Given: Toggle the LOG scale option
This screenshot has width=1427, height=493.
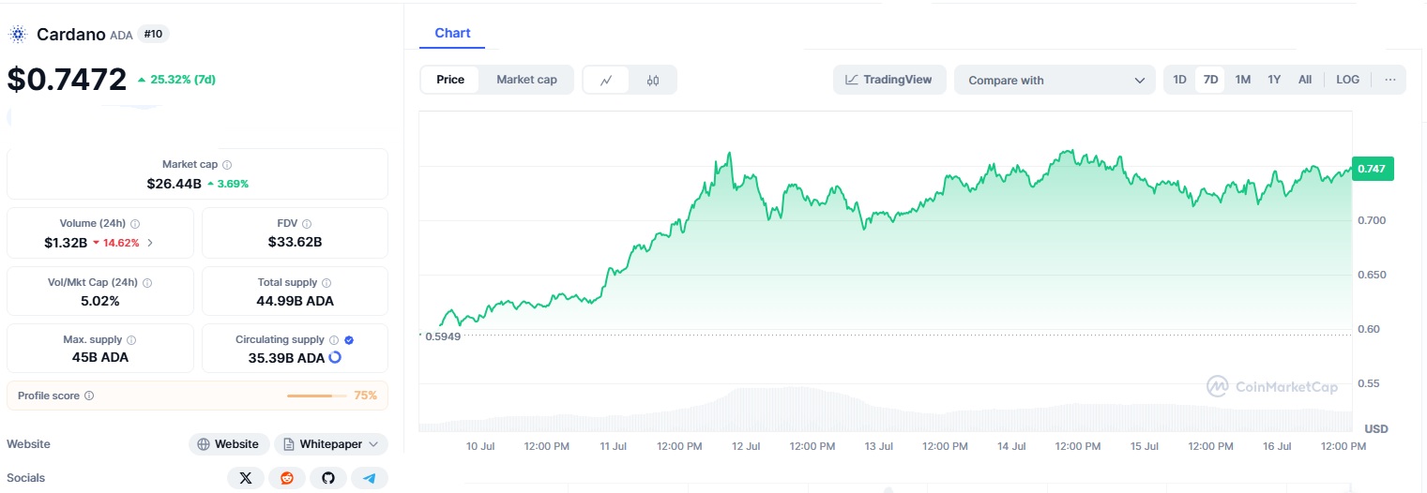Looking at the screenshot, I should [x=1347, y=80].
